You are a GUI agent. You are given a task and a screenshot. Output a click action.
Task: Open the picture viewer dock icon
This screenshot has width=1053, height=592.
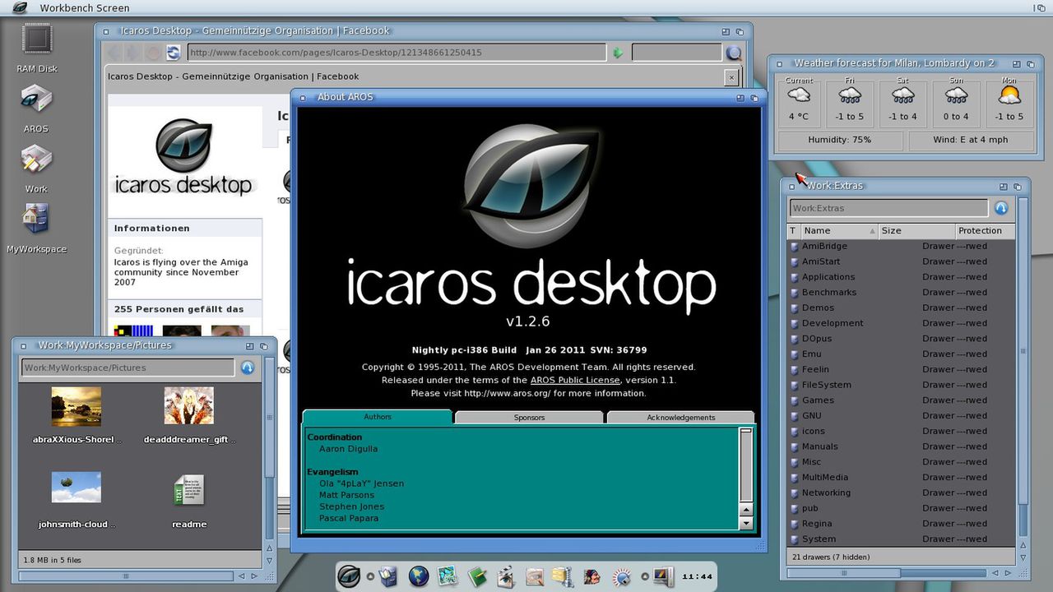(x=447, y=576)
